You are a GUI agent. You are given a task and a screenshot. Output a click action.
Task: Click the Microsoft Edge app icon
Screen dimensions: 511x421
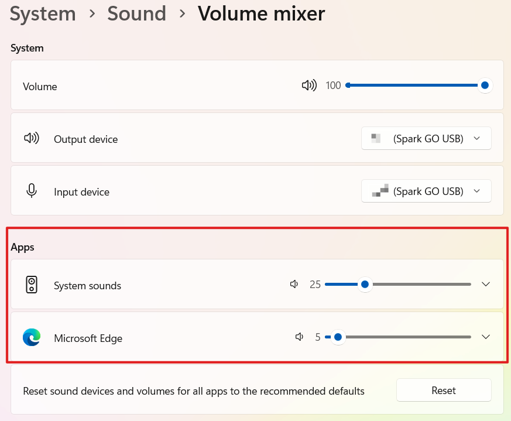click(32, 337)
